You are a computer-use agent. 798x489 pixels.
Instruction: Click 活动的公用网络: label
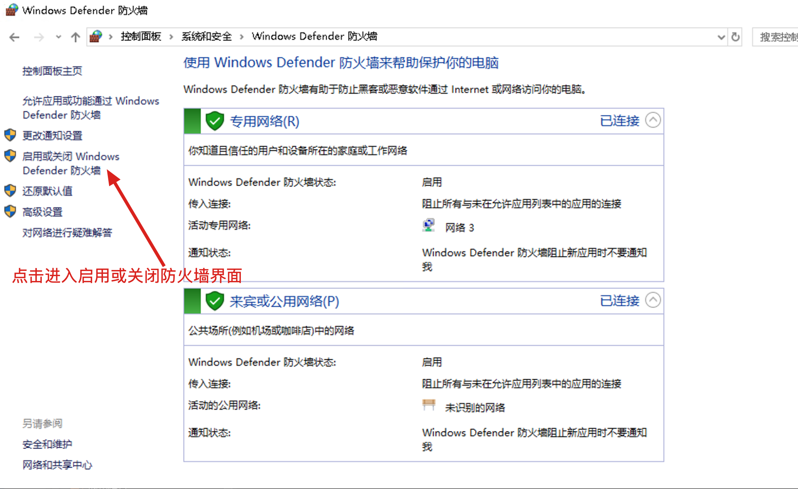(224, 405)
